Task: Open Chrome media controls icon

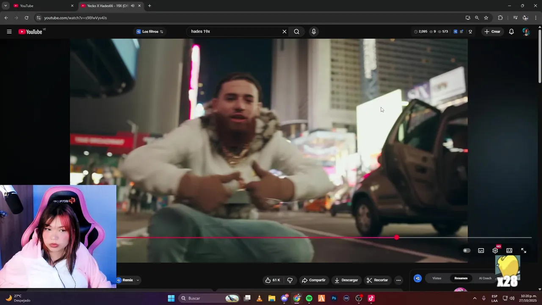Action: click(515, 18)
